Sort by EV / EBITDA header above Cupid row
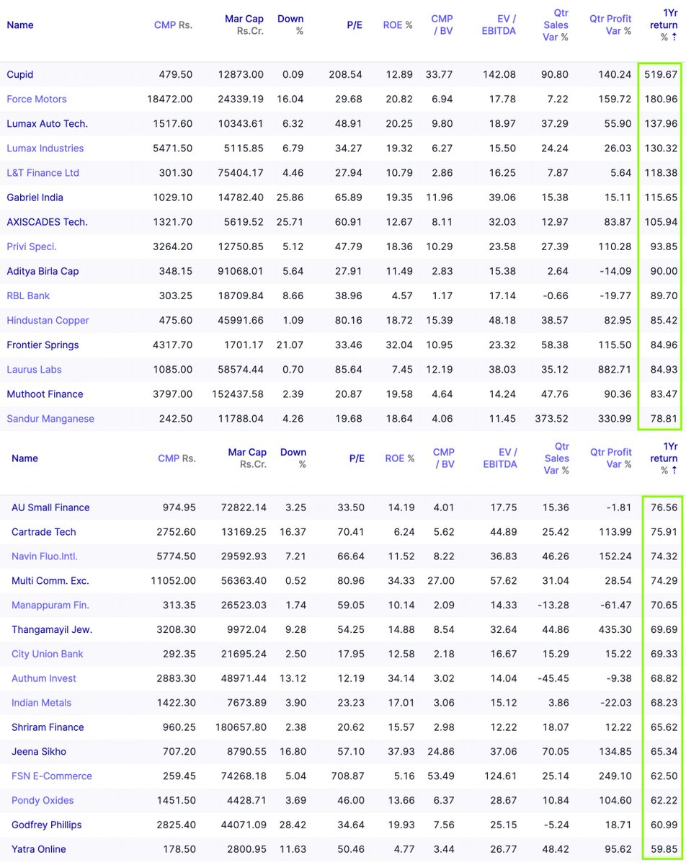This screenshot has height=865, width=686. 499,25
